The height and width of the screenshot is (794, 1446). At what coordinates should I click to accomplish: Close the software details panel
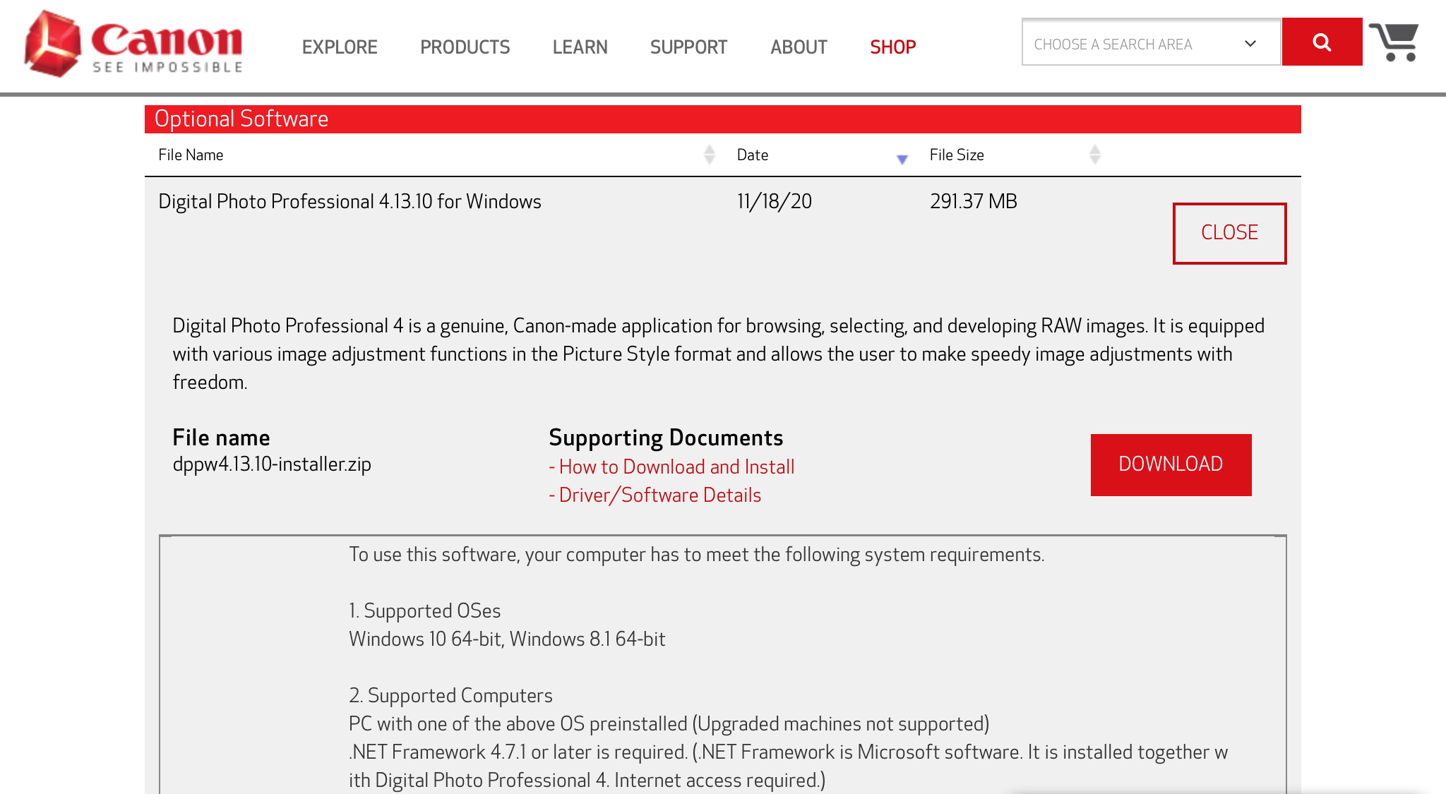coord(1229,233)
